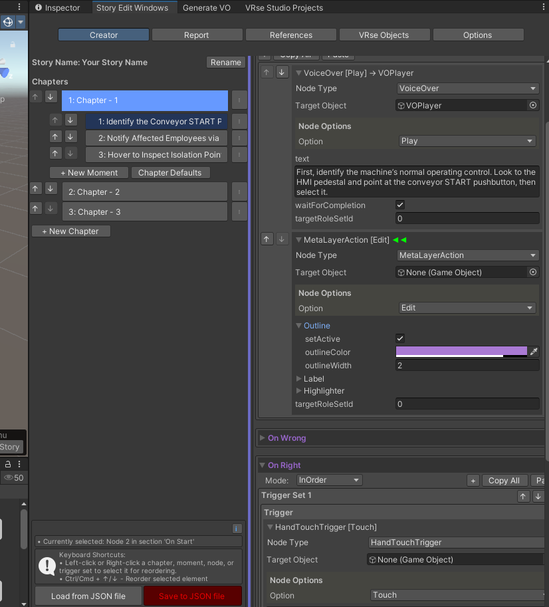Move VoiceOver node down with arrow
The width and height of the screenshot is (549, 607).
(282, 72)
